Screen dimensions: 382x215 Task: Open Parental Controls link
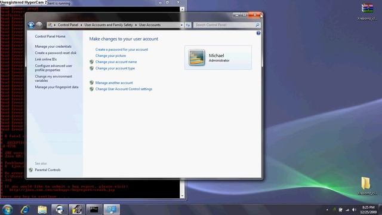tap(48, 170)
